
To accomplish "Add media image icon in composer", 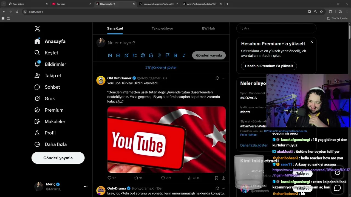I will point(110,55).
